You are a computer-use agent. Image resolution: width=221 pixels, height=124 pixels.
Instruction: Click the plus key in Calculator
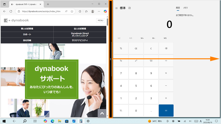[x=166, y=98]
